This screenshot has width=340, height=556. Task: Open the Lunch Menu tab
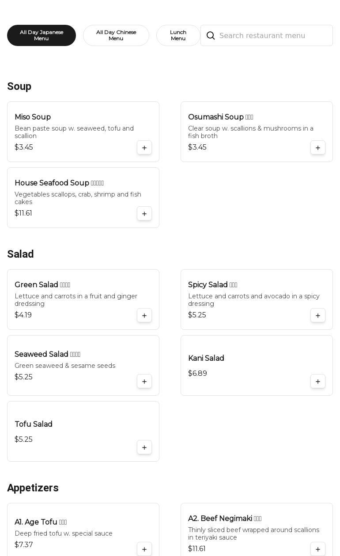pyautogui.click(x=178, y=35)
